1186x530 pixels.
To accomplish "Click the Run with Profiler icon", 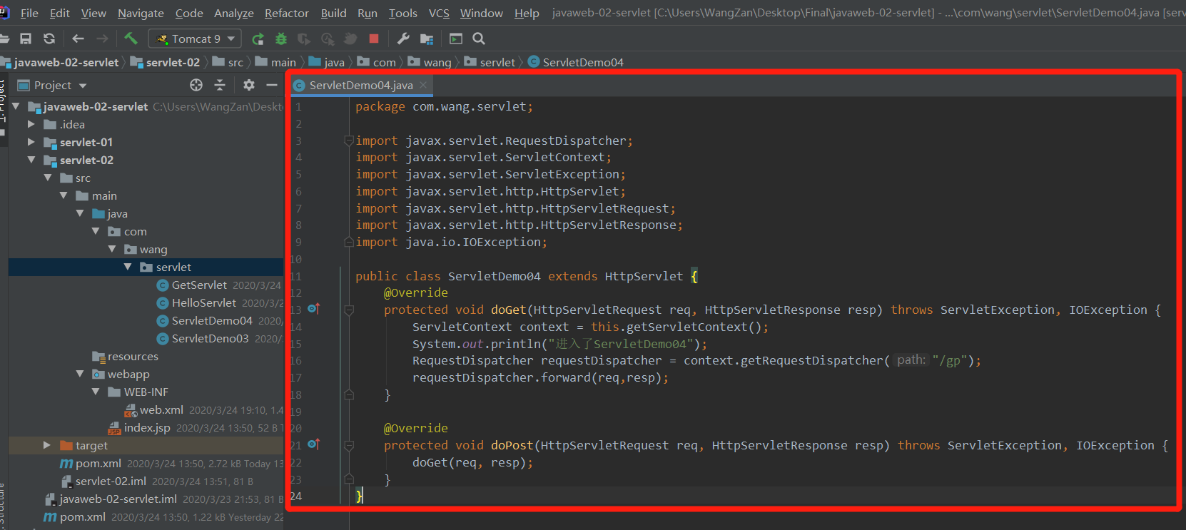I will click(328, 39).
